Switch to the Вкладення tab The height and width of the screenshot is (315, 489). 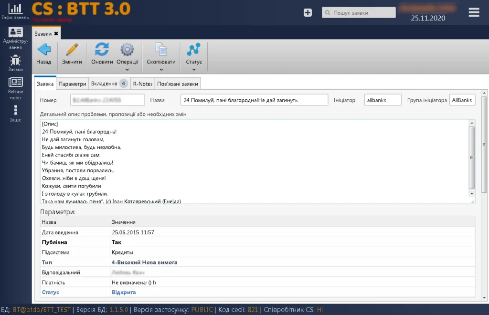tap(109, 84)
